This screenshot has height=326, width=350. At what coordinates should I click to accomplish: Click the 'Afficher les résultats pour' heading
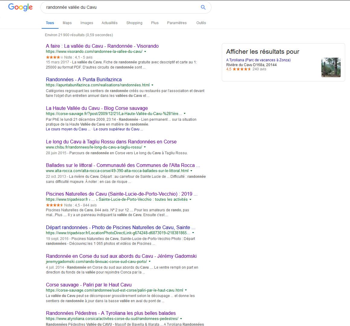pyautogui.click(x=263, y=52)
